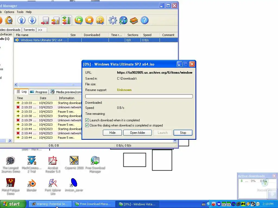278x208 pixels.
Task: Click the CD disc tray icon
Action: [258, 204]
